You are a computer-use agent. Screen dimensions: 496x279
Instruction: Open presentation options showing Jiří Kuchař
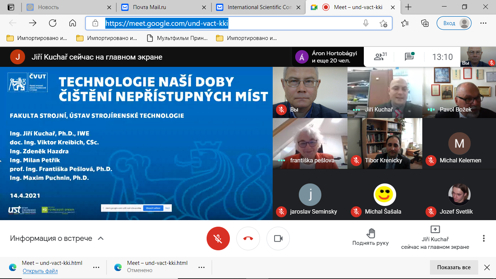coord(435,237)
